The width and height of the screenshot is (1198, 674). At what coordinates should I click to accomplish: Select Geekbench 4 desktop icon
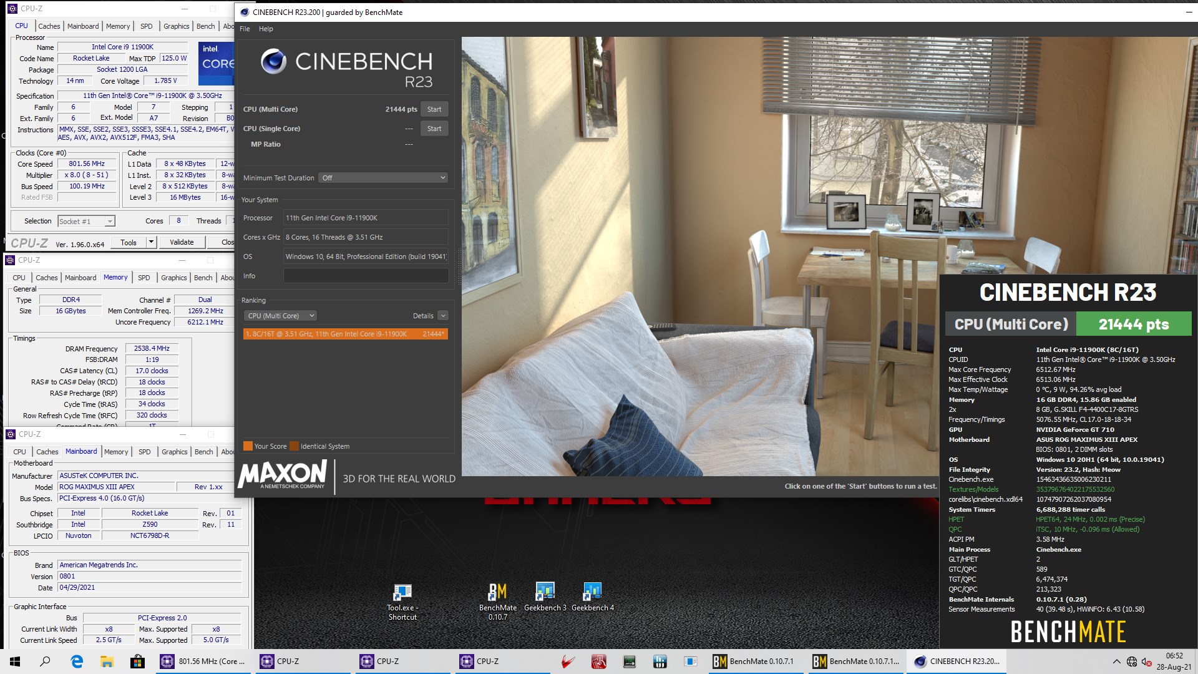coord(593,598)
